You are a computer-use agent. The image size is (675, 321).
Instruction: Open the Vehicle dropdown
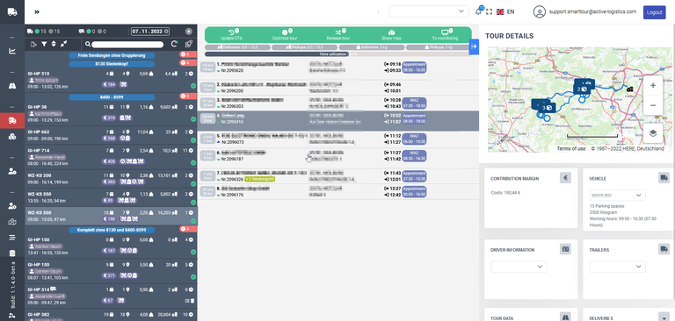click(617, 195)
